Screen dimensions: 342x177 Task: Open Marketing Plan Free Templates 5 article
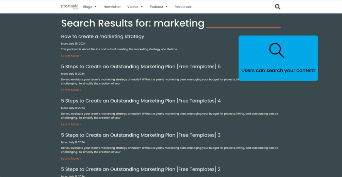[141, 67]
